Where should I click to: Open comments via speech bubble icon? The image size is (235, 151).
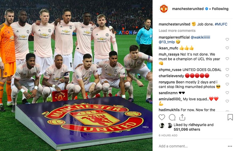172,117
